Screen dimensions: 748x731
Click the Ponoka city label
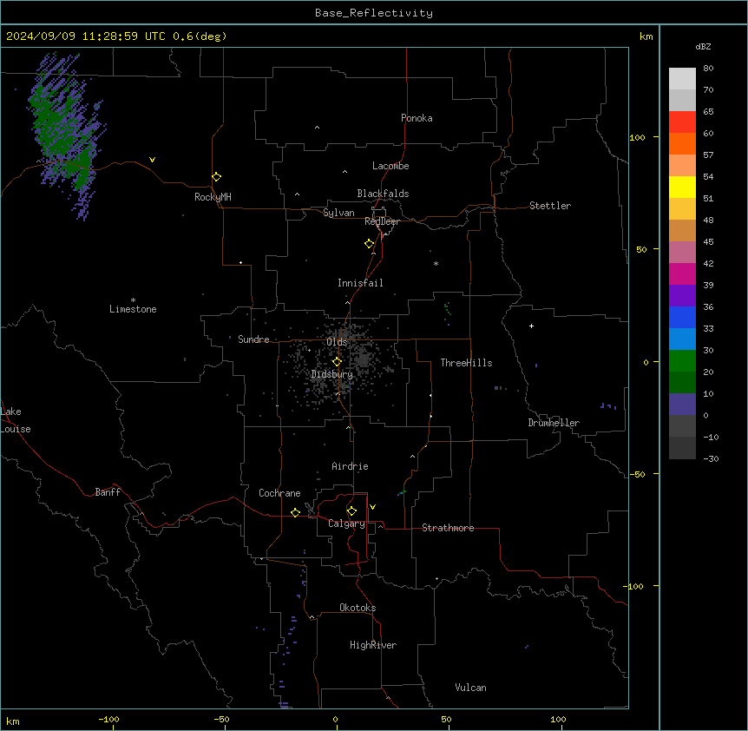(x=417, y=118)
